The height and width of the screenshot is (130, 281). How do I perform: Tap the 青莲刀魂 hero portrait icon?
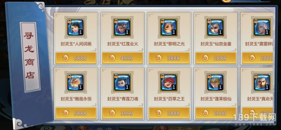[x=122, y=82]
